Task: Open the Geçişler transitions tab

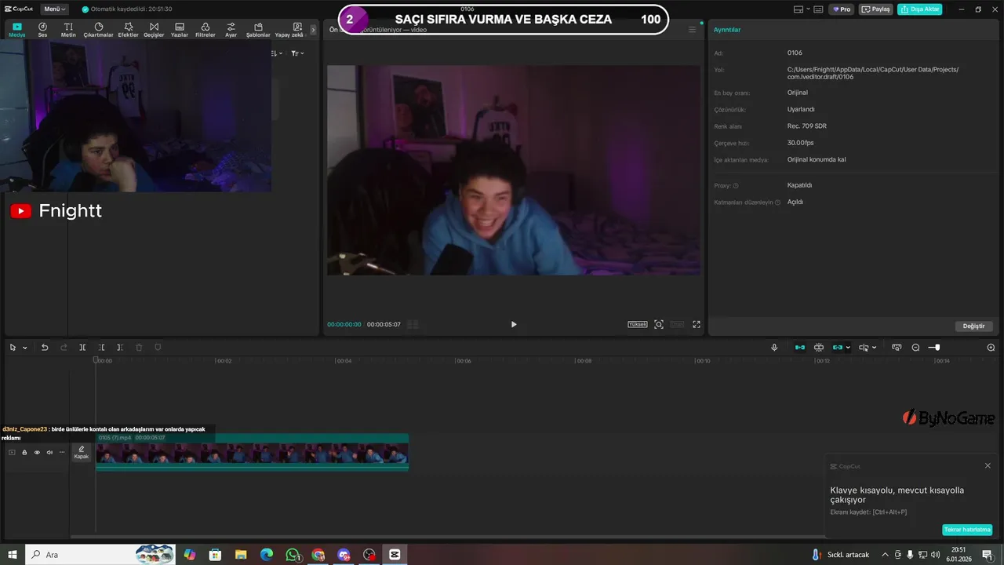Action: pos(154,30)
